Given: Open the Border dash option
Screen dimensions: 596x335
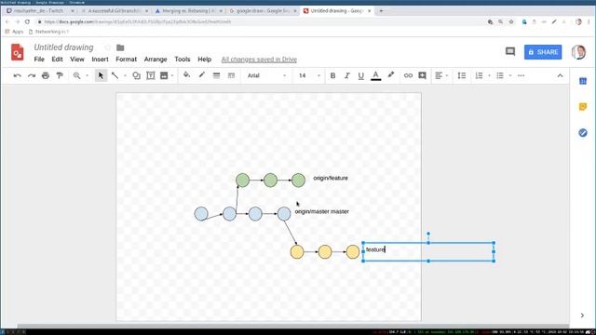Looking at the screenshot, I should pos(231,75).
